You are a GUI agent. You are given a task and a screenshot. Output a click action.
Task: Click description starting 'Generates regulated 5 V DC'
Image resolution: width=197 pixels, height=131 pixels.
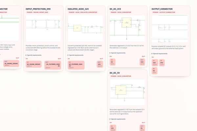(x=127, y=112)
